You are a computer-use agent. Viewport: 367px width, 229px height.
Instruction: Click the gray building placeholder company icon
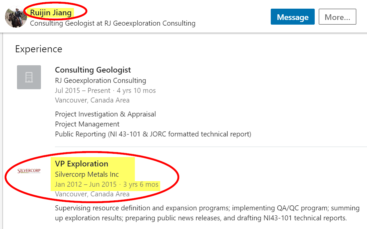[29, 77]
